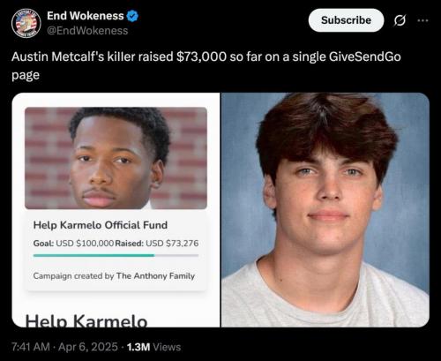
Task: Click the Subscribe button
Action: pyautogui.click(x=346, y=20)
